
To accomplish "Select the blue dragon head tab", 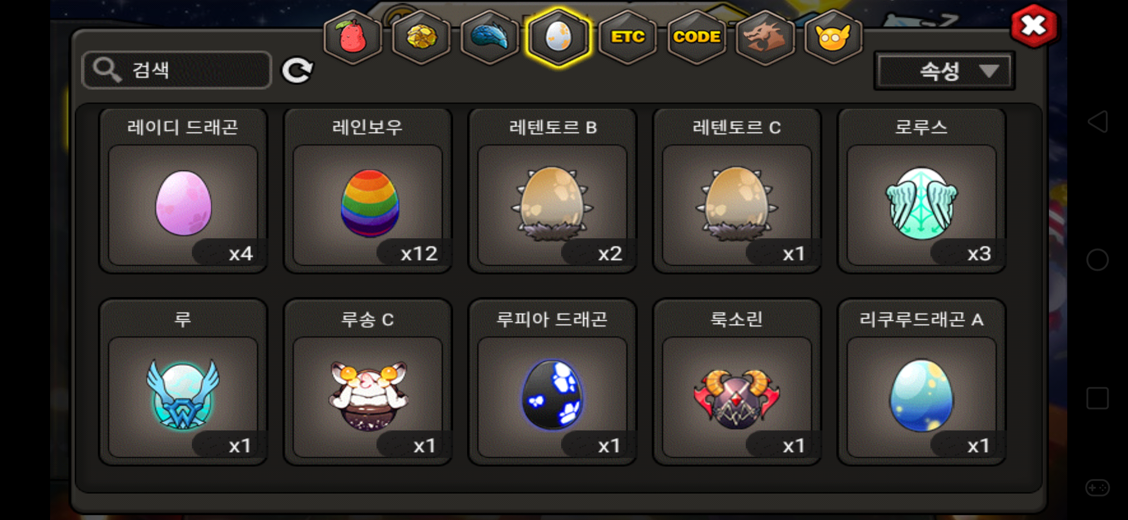I will (x=490, y=38).
